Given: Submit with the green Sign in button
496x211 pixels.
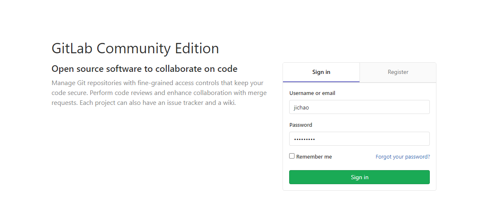Looking at the screenshot, I should [x=359, y=177].
